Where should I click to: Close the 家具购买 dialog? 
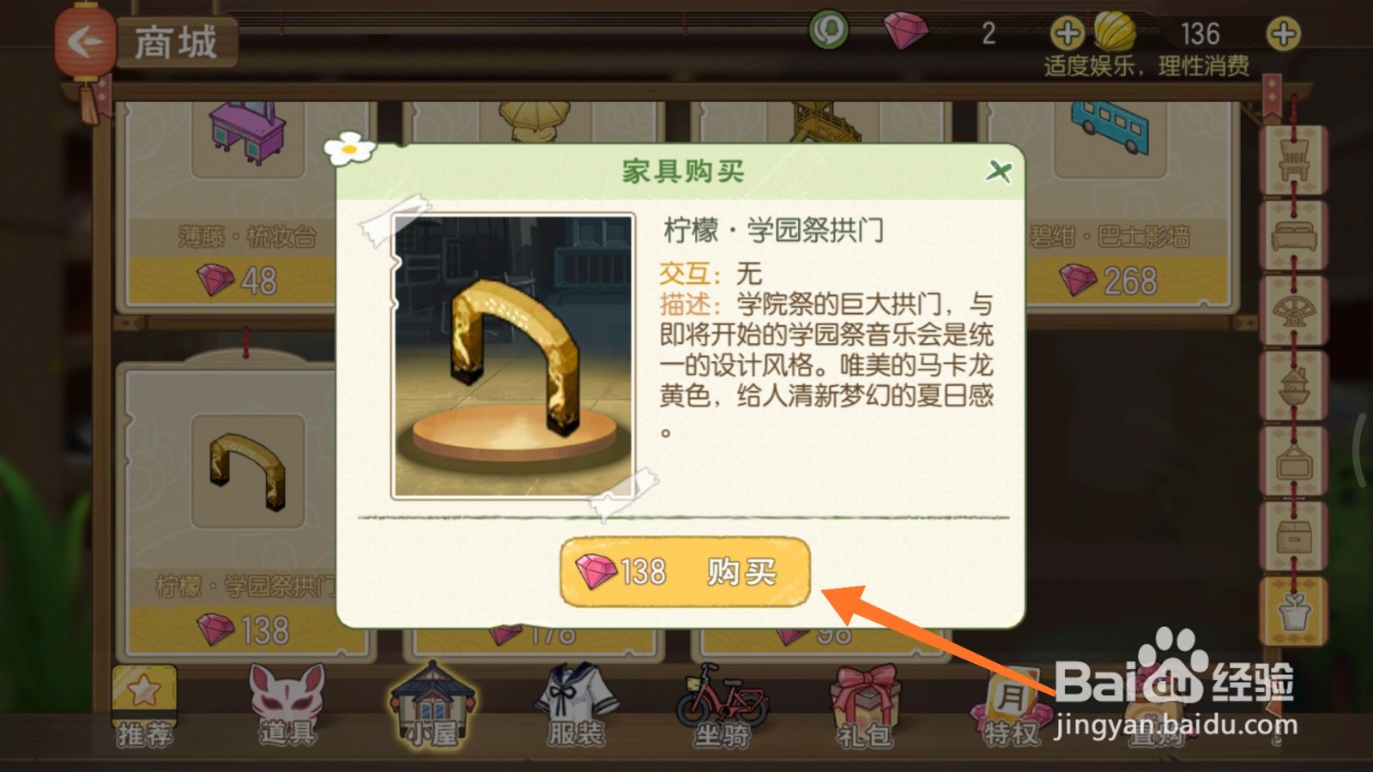coord(998,172)
